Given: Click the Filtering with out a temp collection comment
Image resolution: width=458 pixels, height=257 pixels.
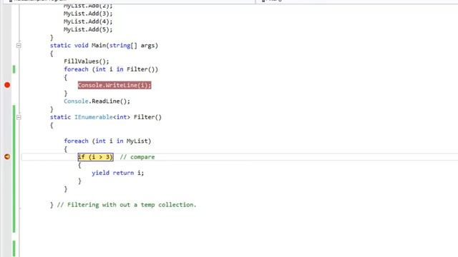Looking at the screenshot, I should coord(127,205).
